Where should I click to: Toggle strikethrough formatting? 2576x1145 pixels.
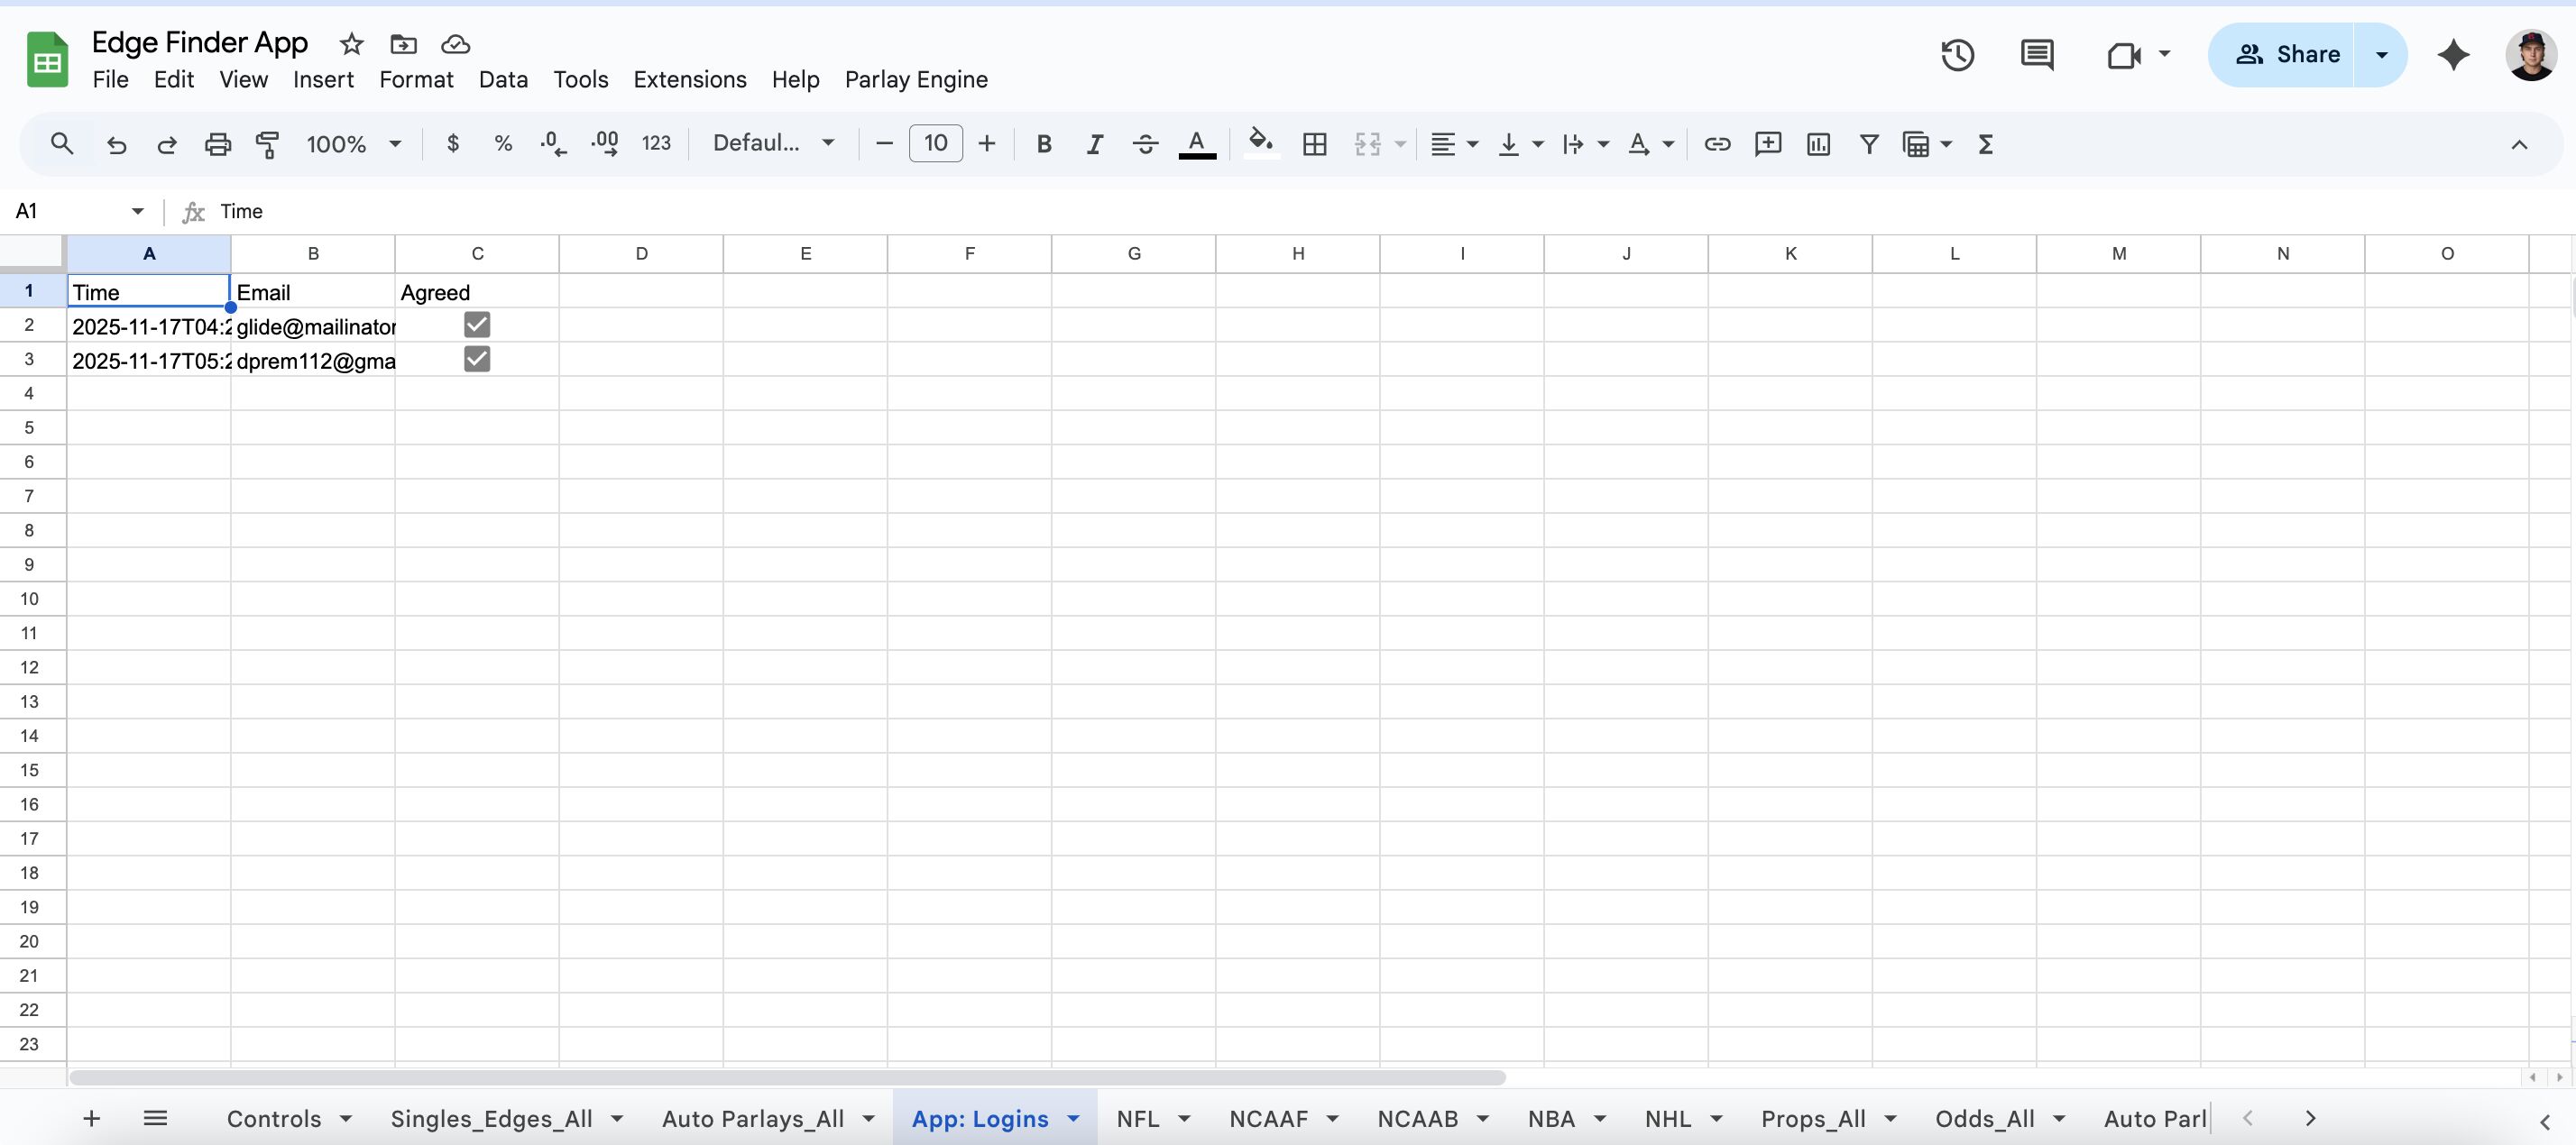point(1145,144)
